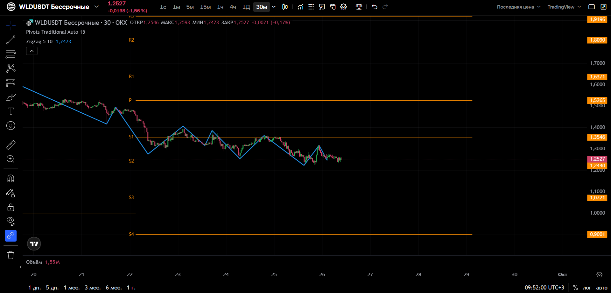Switch to the 1с timeframe
The image size is (611, 293).
click(163, 7)
